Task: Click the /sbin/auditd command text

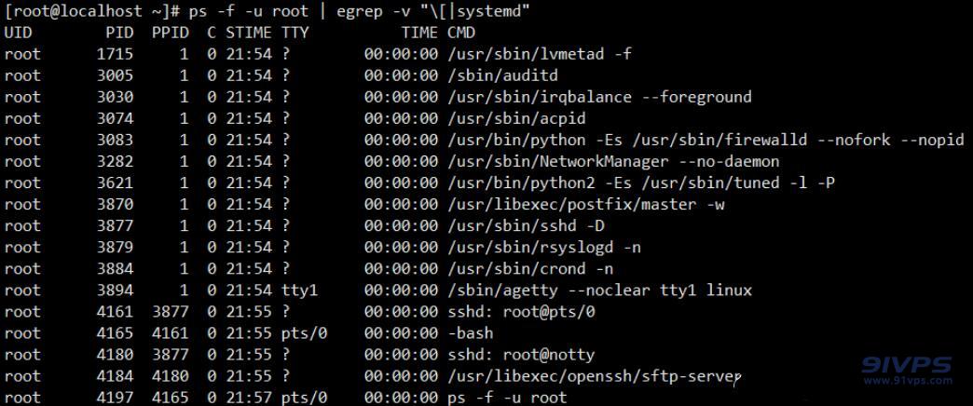Action: [502, 75]
